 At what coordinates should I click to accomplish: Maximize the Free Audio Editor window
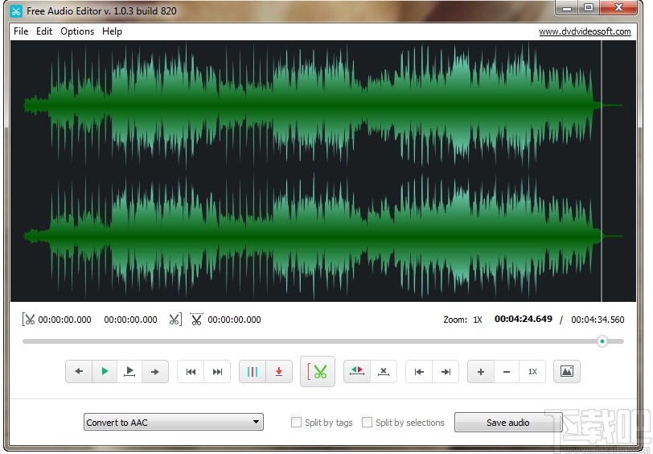pos(589,8)
